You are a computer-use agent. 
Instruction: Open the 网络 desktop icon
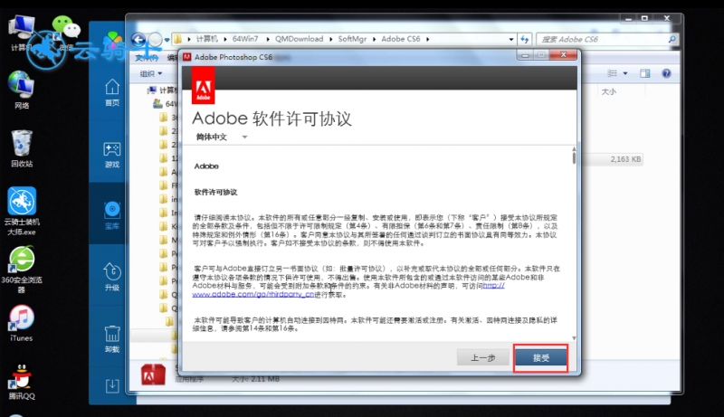21,90
